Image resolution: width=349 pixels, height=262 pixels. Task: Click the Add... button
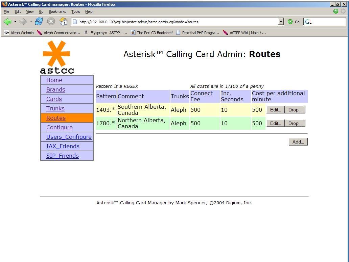298,142
